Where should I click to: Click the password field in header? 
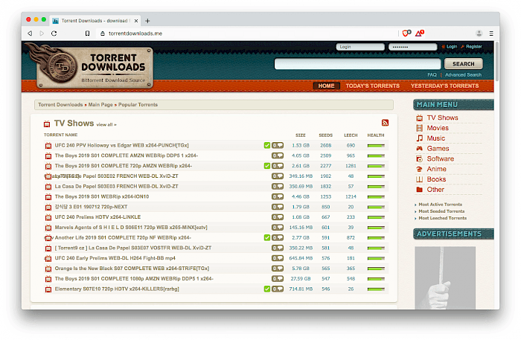tap(412, 47)
